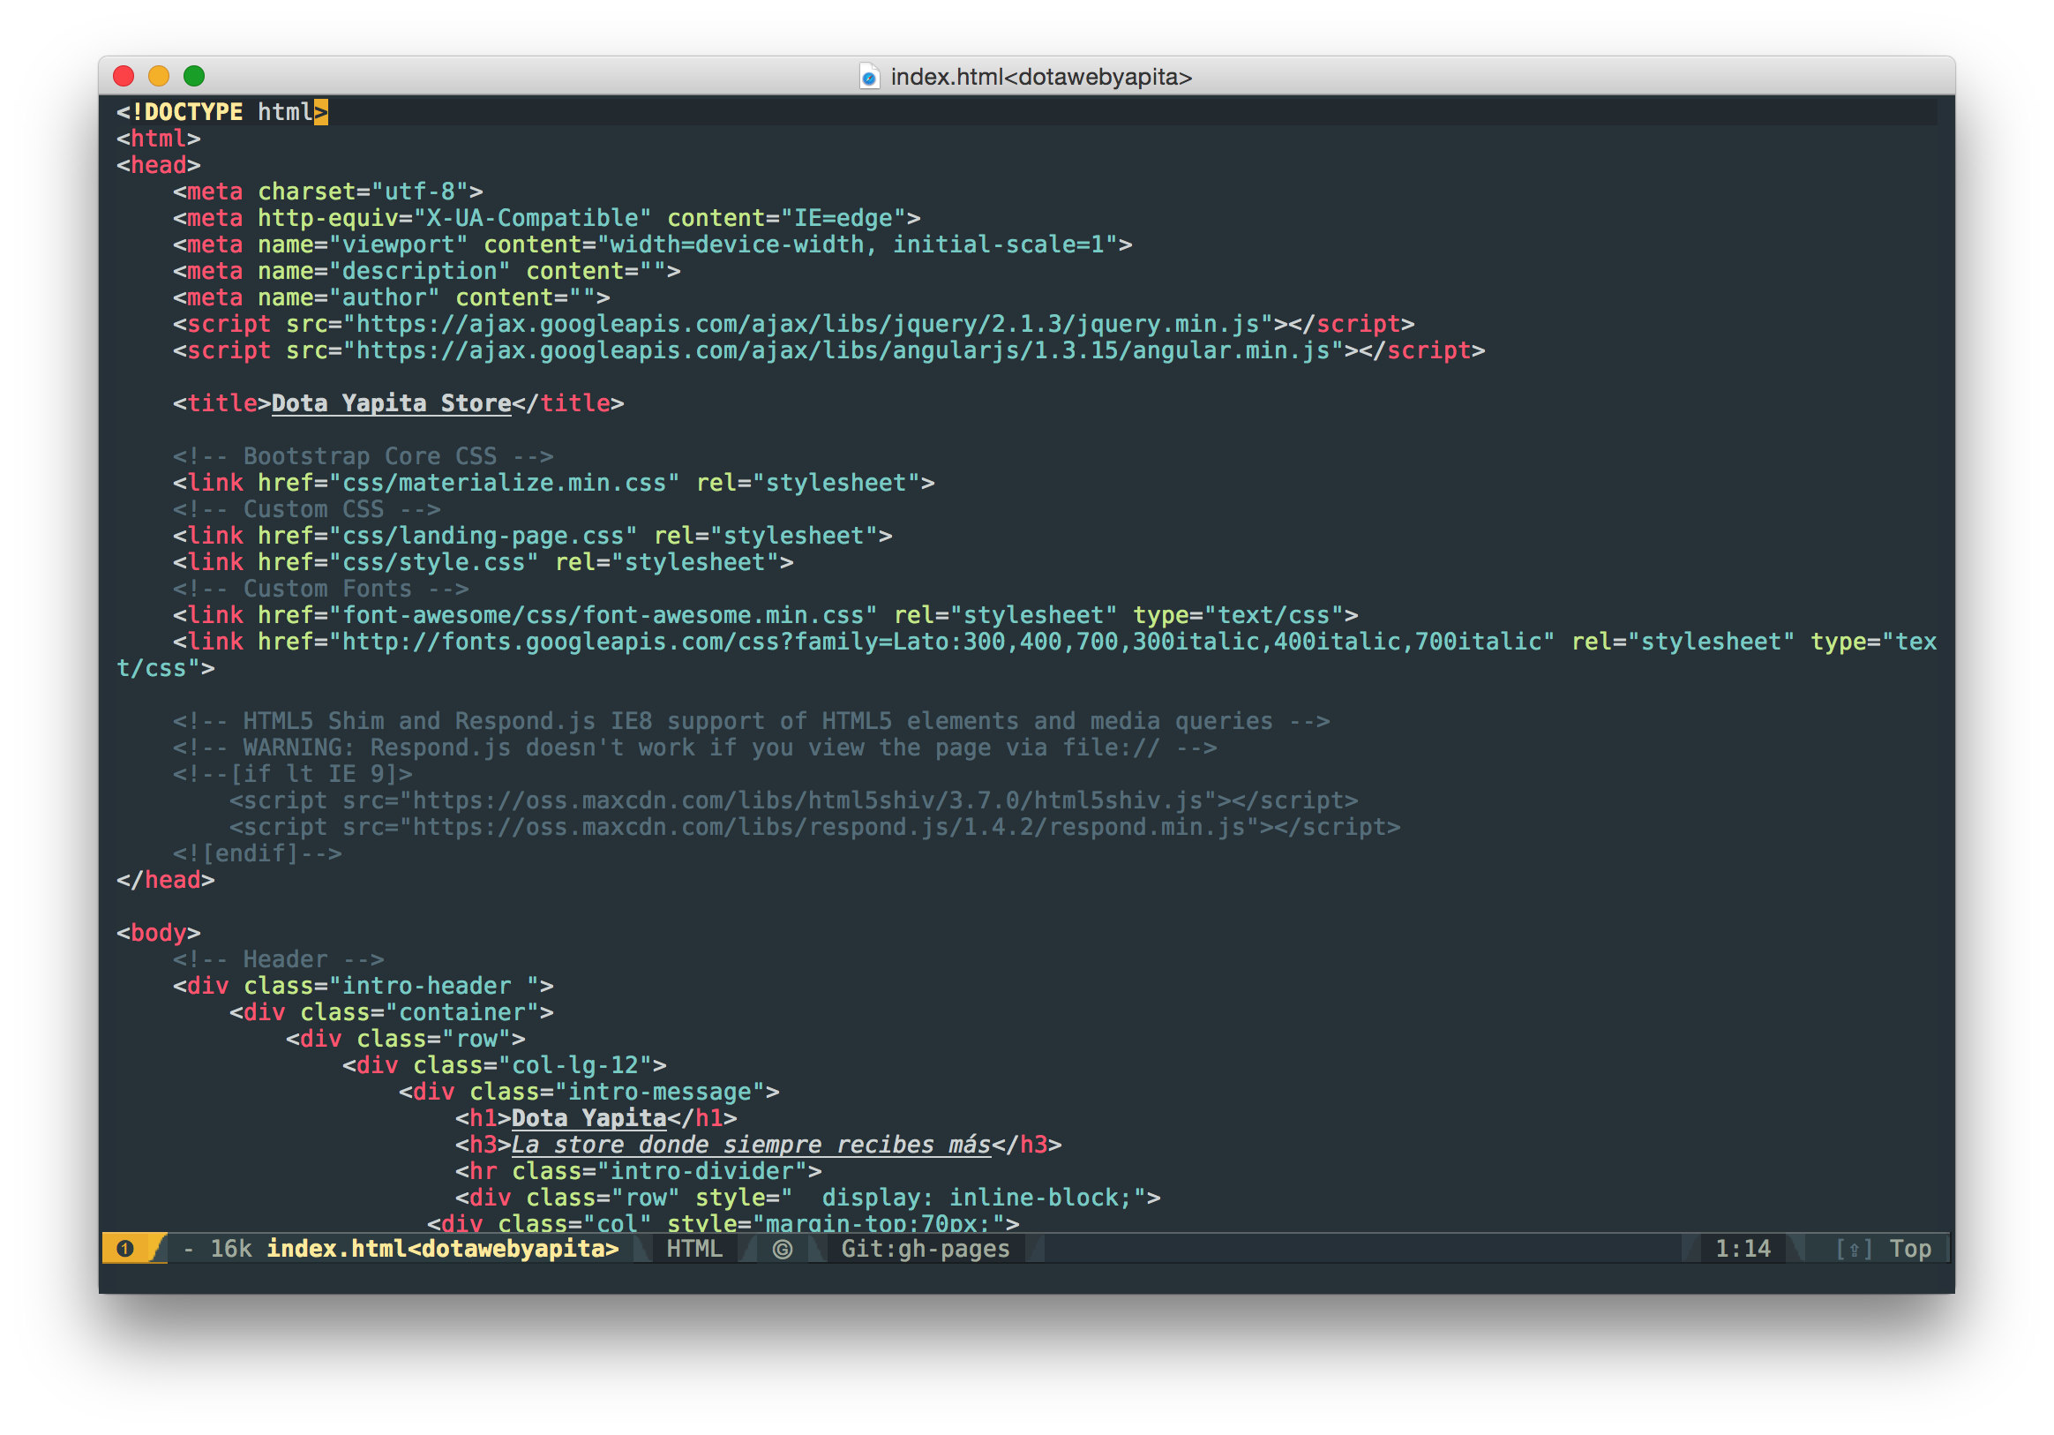The width and height of the screenshot is (2054, 1435).
Task: Click the Google Fonts Lato stylesheet URL
Action: click(x=943, y=642)
